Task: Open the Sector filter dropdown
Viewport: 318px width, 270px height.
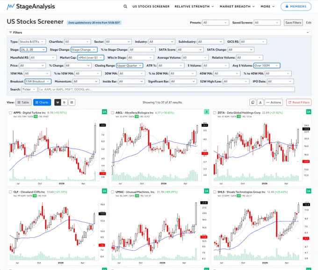Action: click(118, 42)
